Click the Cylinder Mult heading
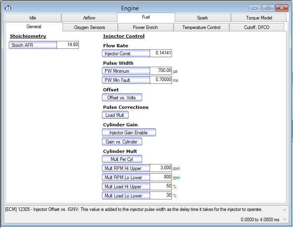 (120, 151)
